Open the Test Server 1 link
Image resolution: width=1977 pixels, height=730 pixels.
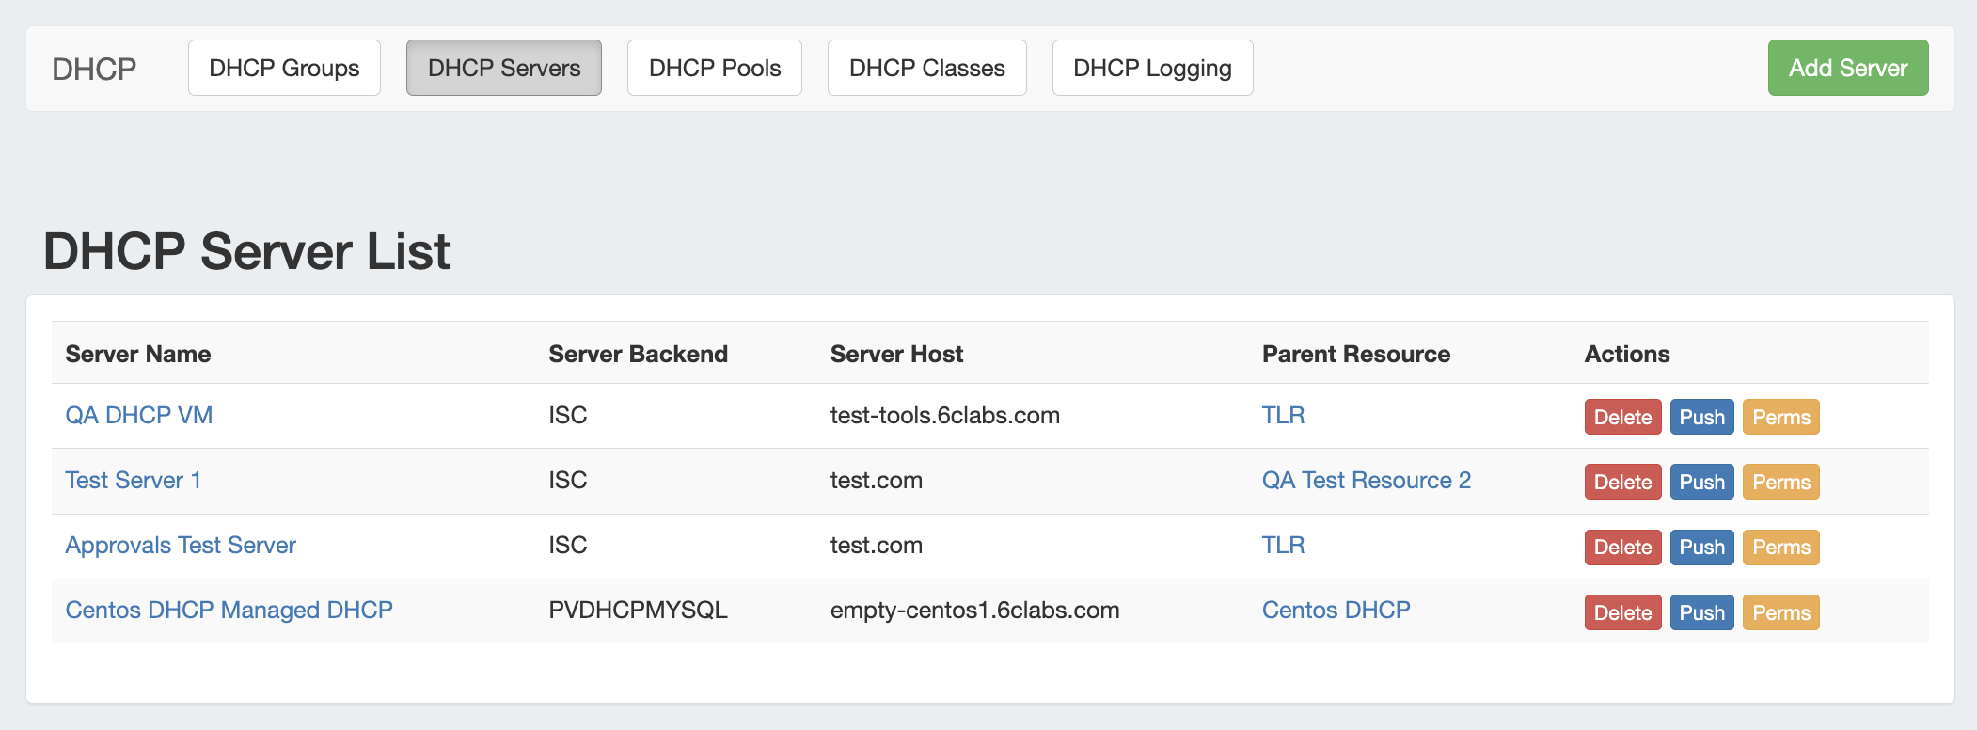pos(134,481)
